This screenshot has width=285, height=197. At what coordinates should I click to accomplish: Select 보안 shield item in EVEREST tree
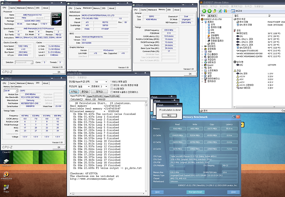coord(208,73)
